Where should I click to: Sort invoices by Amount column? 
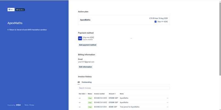pyautogui.click(x=112, y=94)
